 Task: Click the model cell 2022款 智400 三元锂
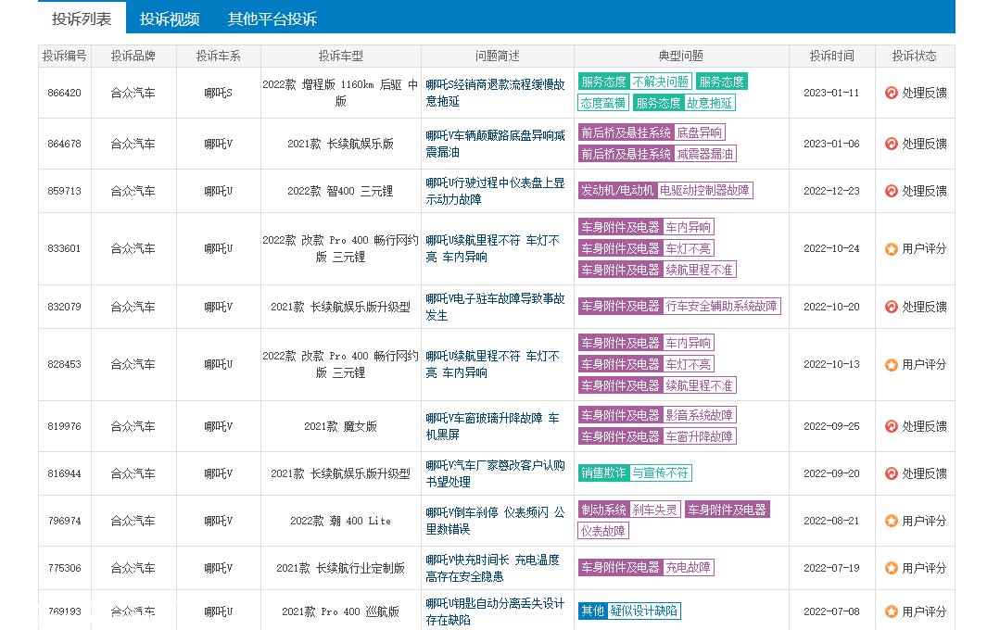click(x=340, y=191)
